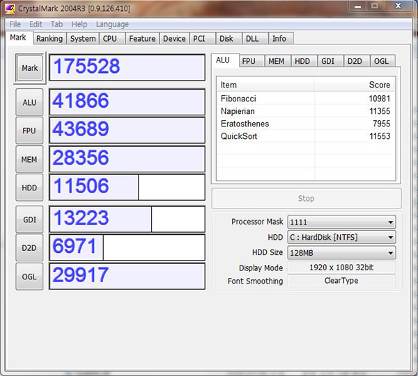Close the CrystalMark window

coord(398,6)
